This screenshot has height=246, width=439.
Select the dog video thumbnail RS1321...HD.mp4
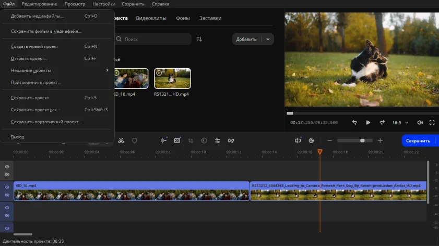click(x=172, y=79)
